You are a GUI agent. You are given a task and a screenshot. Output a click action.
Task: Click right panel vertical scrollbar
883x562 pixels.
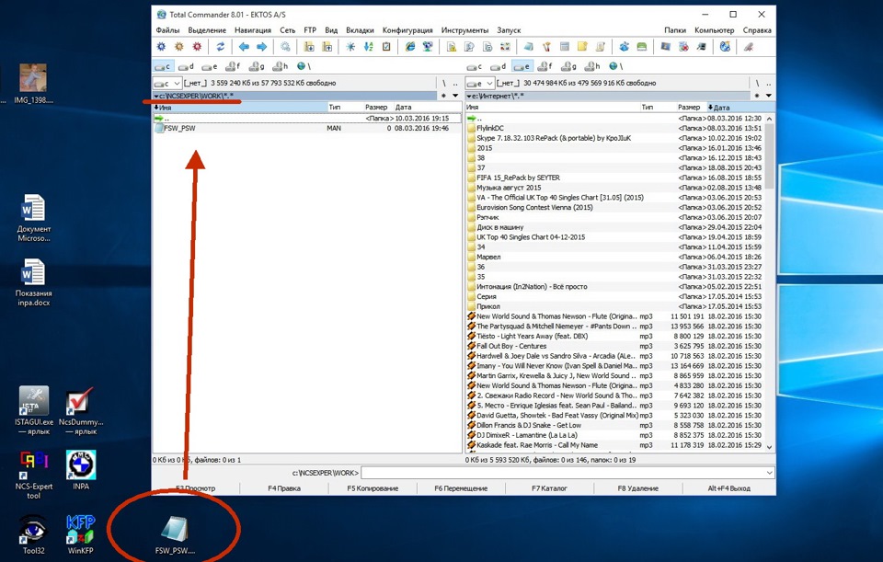click(x=769, y=281)
